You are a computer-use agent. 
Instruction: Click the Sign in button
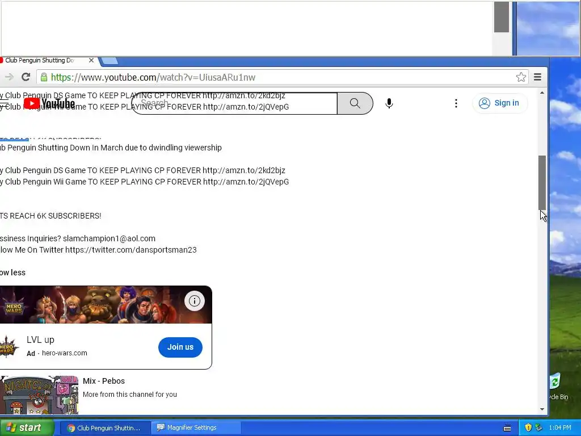click(499, 103)
